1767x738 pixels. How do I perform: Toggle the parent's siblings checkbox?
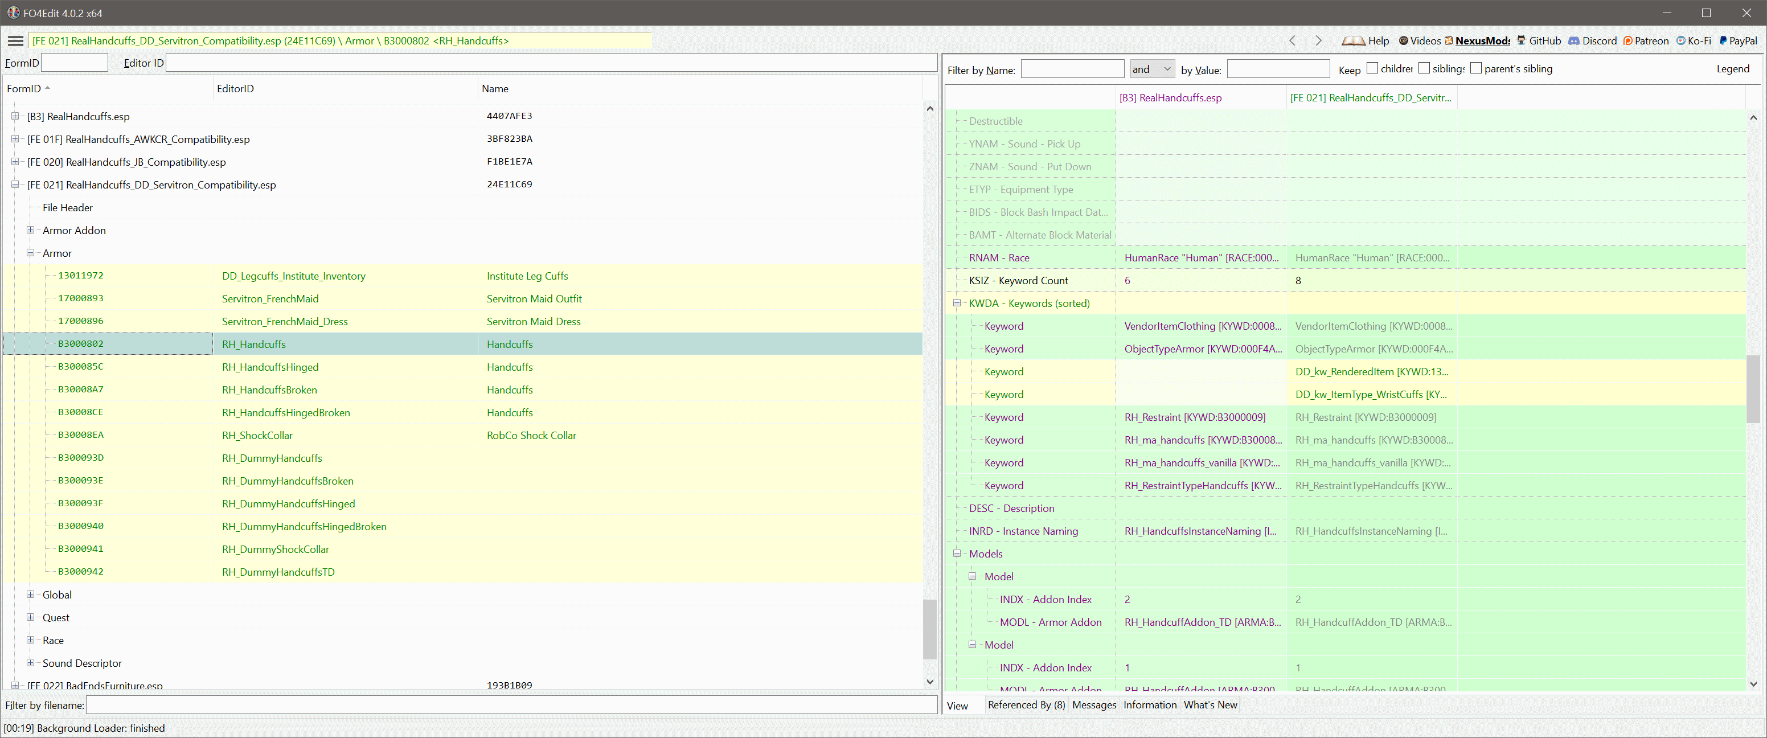(1476, 68)
